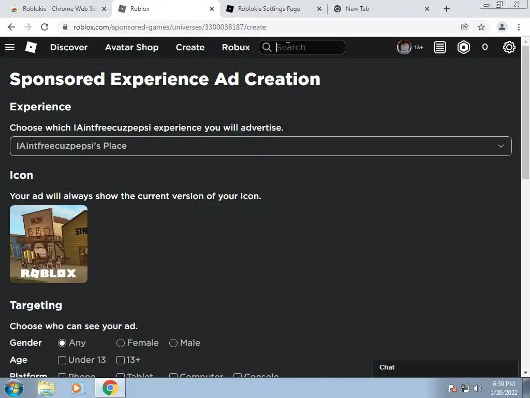This screenshot has height=398, width=530.
Task: Open the Chat panel header
Action: pos(446,367)
